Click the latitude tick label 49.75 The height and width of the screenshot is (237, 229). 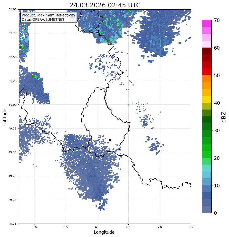(13, 128)
